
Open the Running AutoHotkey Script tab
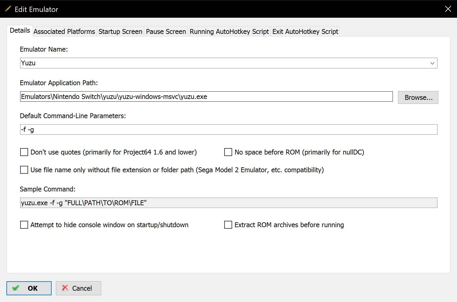click(229, 31)
